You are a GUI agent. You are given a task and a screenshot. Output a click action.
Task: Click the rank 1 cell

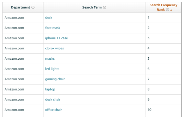(x=163, y=18)
